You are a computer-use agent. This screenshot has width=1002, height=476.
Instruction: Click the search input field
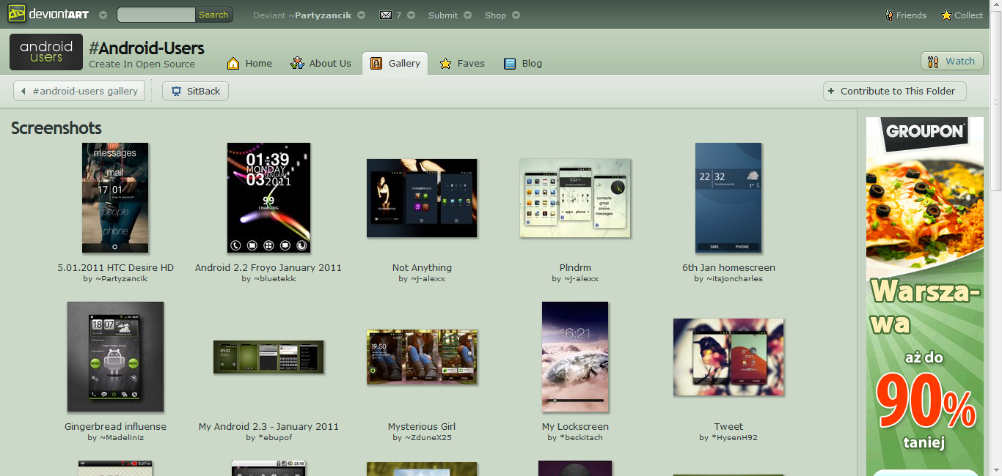click(x=156, y=15)
